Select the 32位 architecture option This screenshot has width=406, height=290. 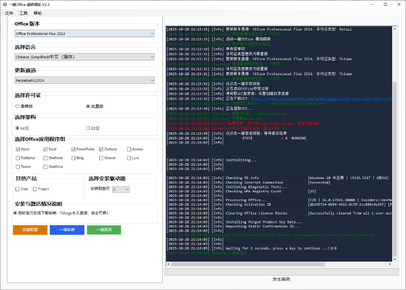tap(88, 128)
